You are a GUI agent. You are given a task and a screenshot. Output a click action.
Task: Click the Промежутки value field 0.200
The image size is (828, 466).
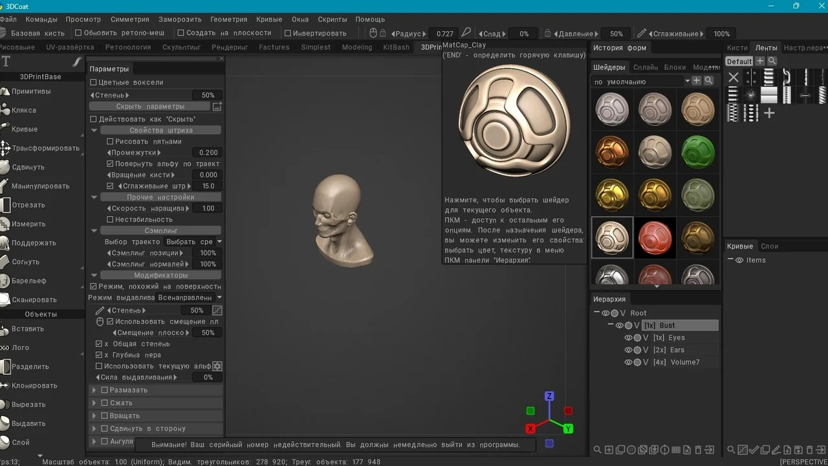point(208,153)
